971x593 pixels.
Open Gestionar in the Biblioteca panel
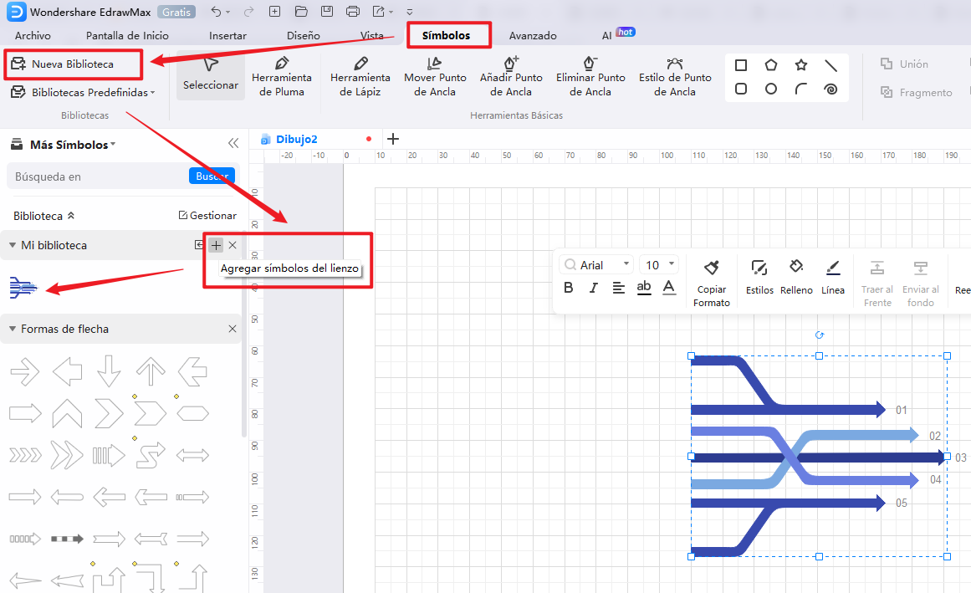[207, 215]
